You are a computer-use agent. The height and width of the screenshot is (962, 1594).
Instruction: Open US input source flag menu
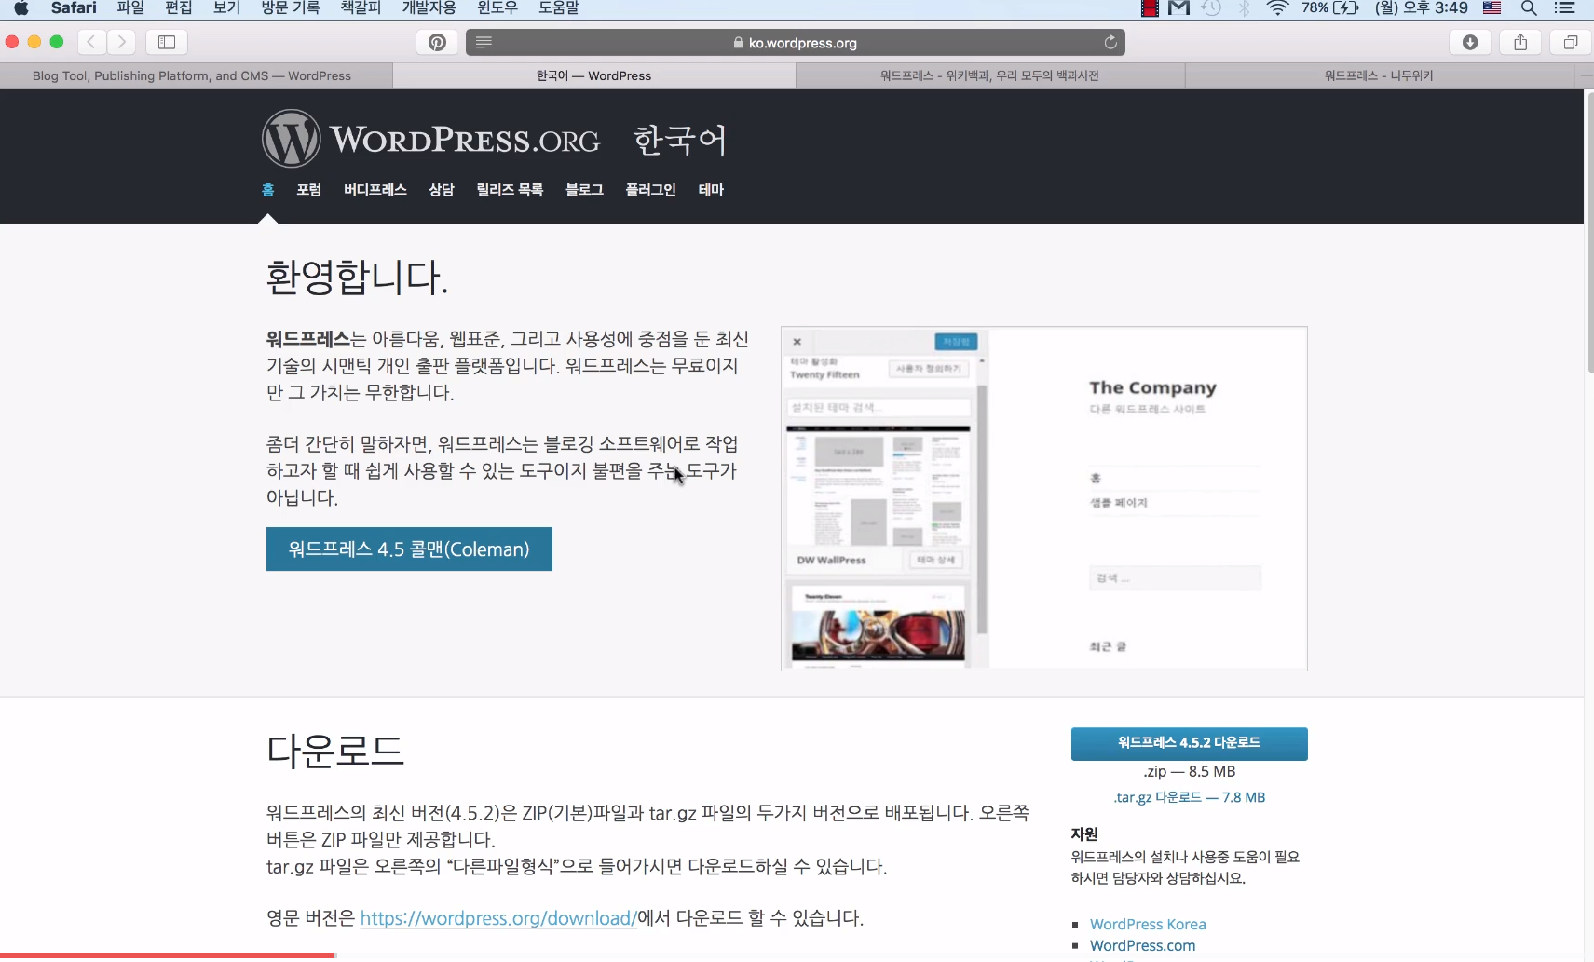[1492, 8]
